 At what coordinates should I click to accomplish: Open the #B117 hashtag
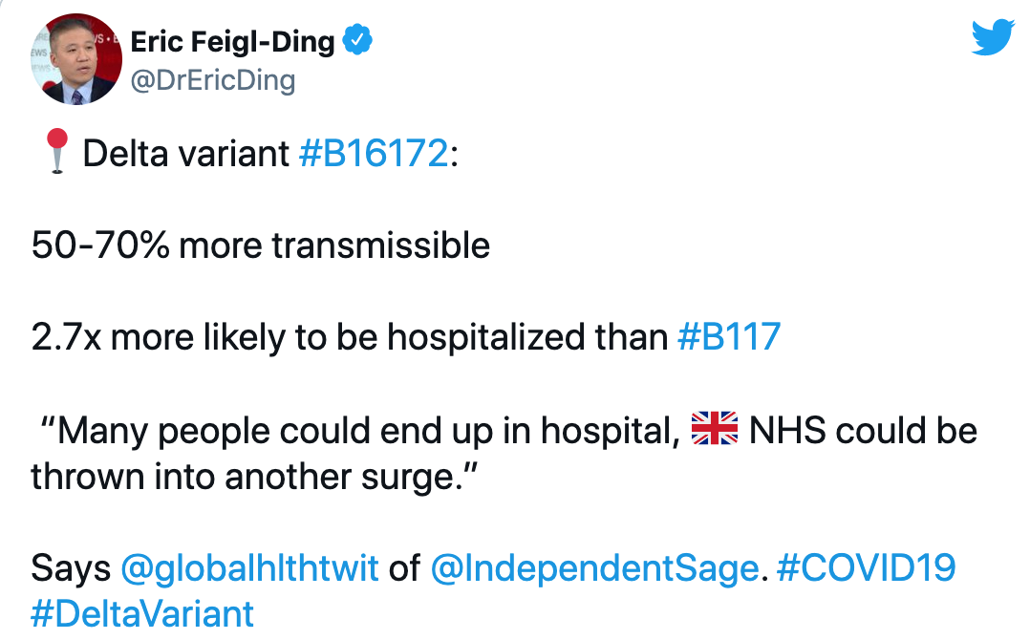729,337
